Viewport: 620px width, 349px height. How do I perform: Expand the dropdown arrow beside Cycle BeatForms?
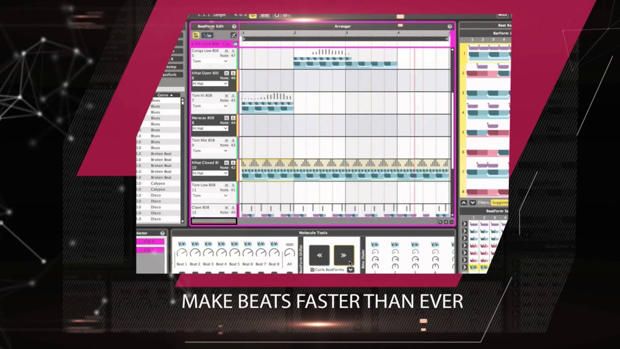tap(350, 270)
